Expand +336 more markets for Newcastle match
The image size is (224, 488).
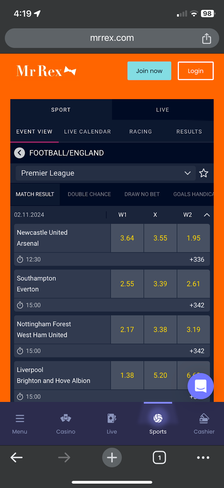(197, 260)
